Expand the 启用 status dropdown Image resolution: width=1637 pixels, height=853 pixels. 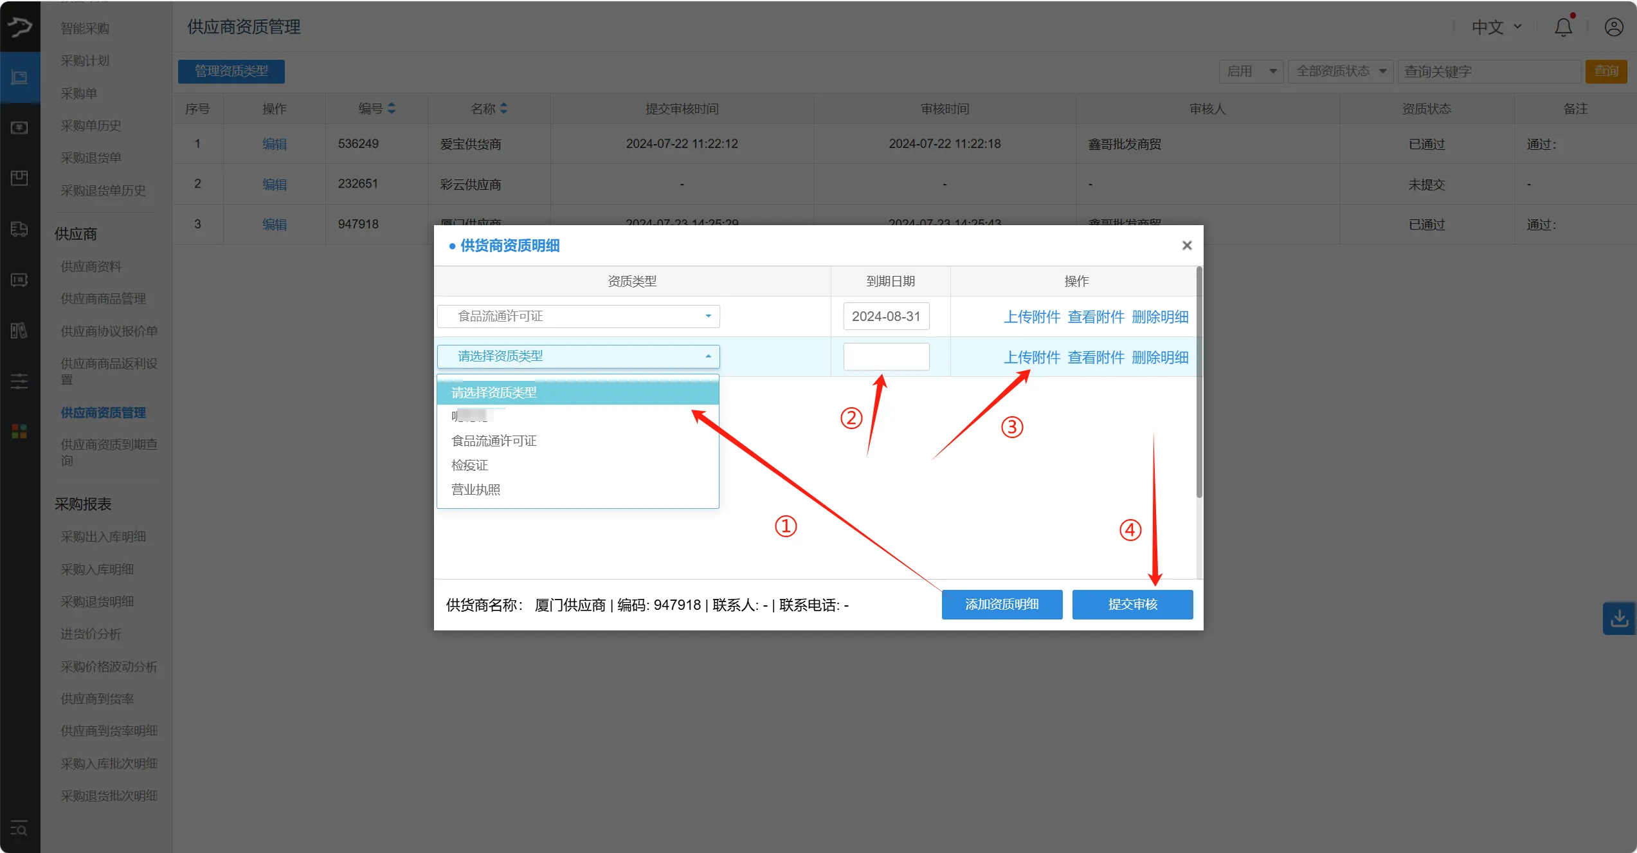[1251, 71]
